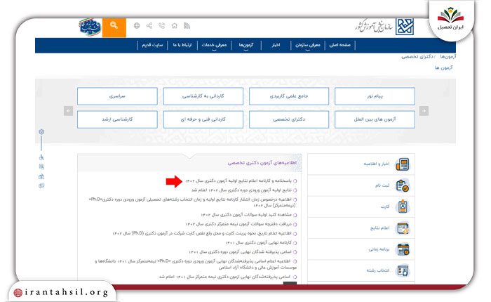
Task: Open the اخبار و اطلاعیه side menu link
Action: [x=377, y=164]
